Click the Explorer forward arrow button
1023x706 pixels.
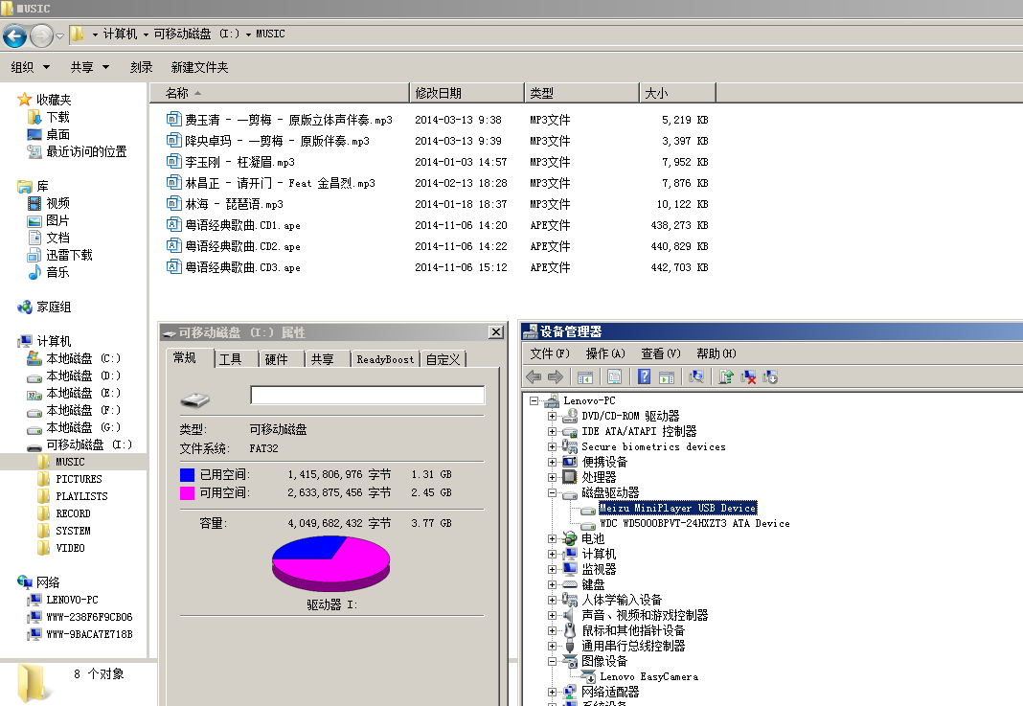tap(42, 35)
